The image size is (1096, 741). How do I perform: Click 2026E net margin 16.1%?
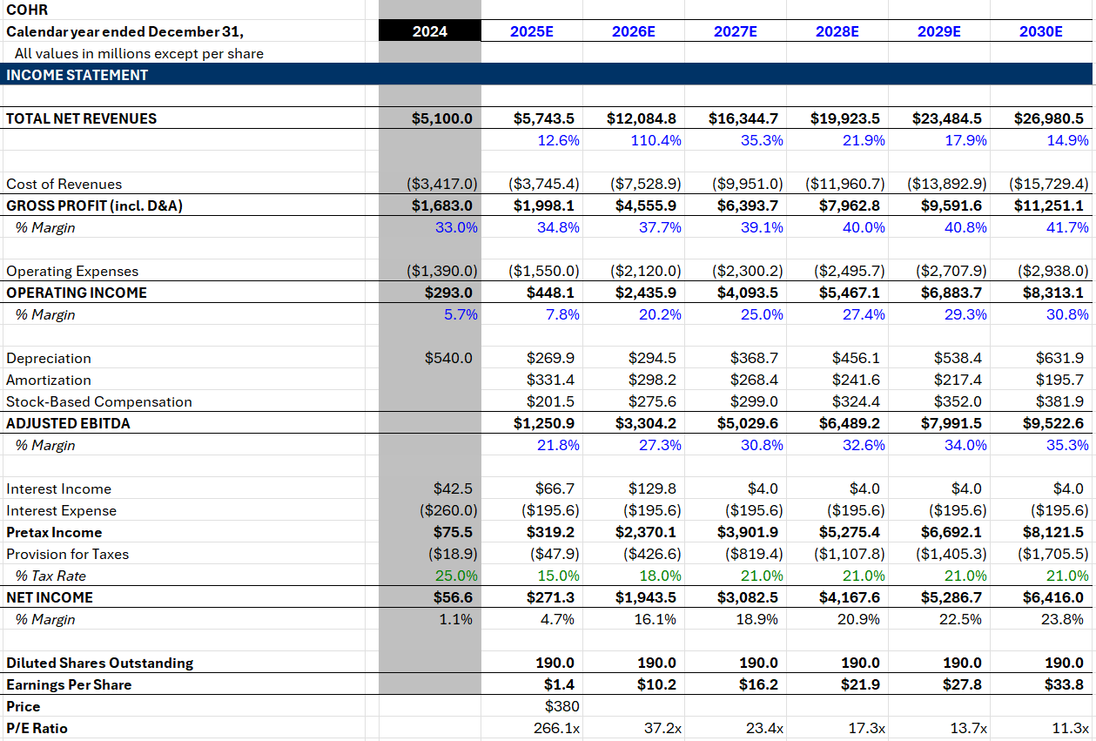click(656, 619)
